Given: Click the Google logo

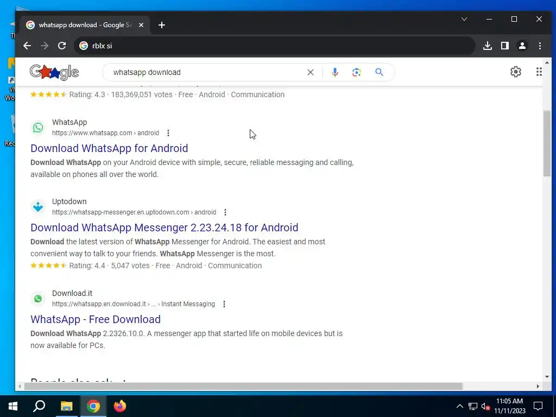Looking at the screenshot, I should point(54,72).
